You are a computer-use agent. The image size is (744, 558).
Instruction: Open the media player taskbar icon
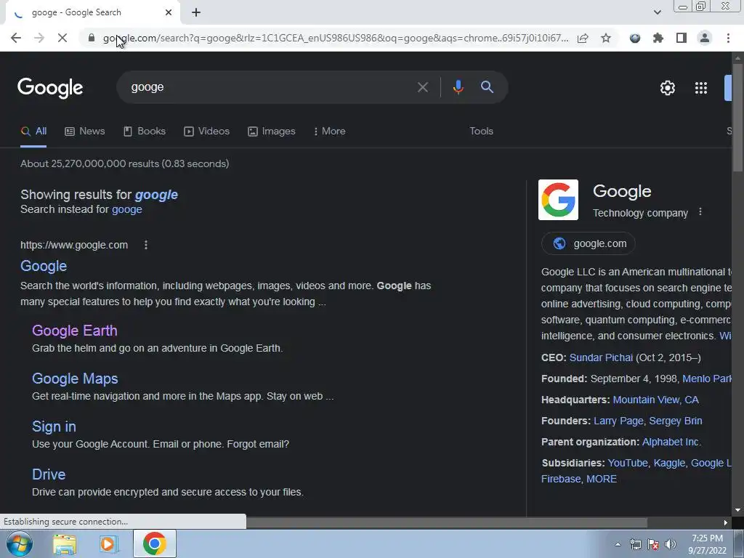pos(108,543)
